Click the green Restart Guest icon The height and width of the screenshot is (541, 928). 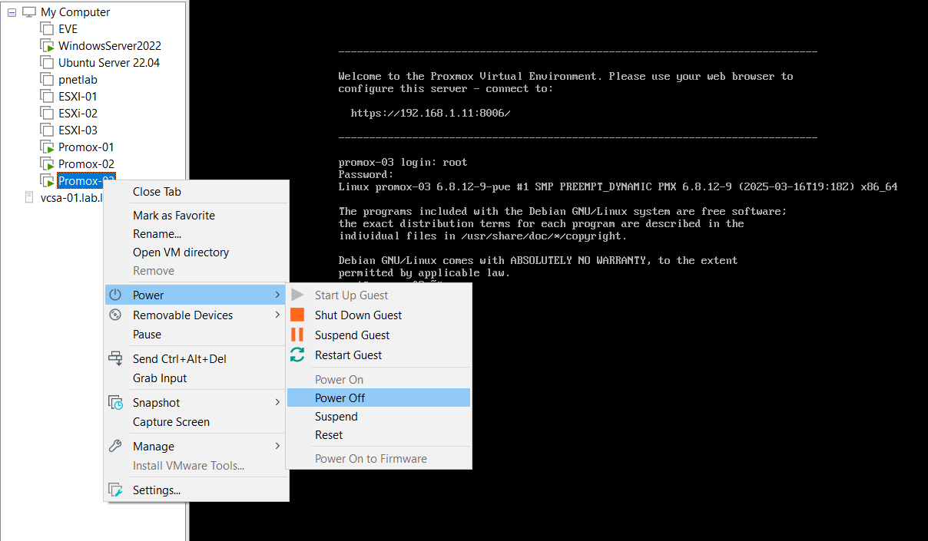[x=298, y=355]
